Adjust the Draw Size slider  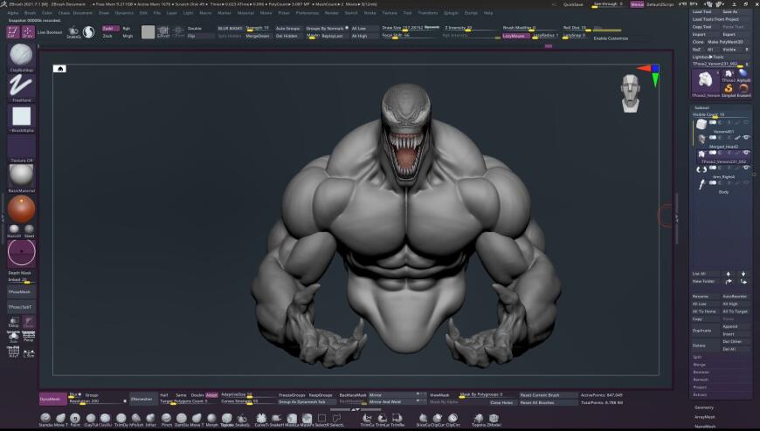click(411, 28)
